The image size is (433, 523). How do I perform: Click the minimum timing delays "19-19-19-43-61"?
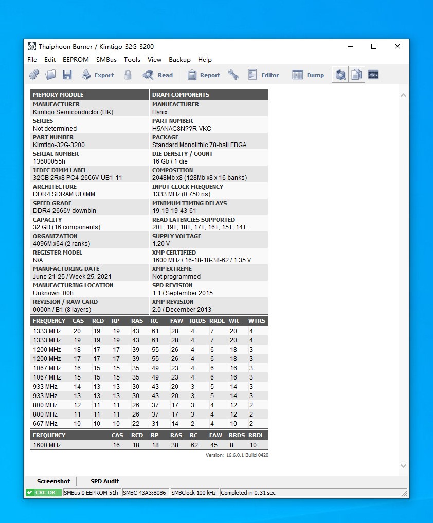pyautogui.click(x=174, y=211)
